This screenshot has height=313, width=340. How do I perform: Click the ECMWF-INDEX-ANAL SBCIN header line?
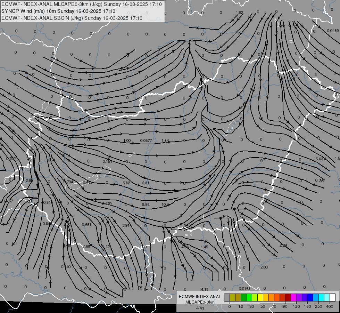(x=72, y=18)
